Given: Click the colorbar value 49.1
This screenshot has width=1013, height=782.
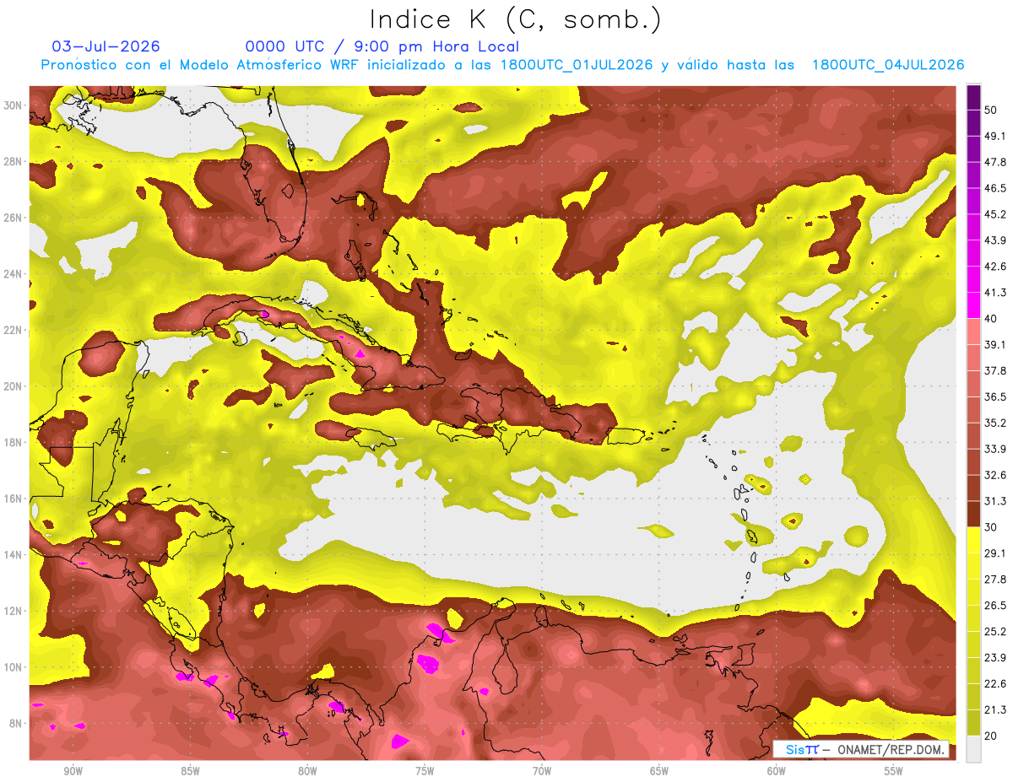Looking at the screenshot, I should point(994,136).
